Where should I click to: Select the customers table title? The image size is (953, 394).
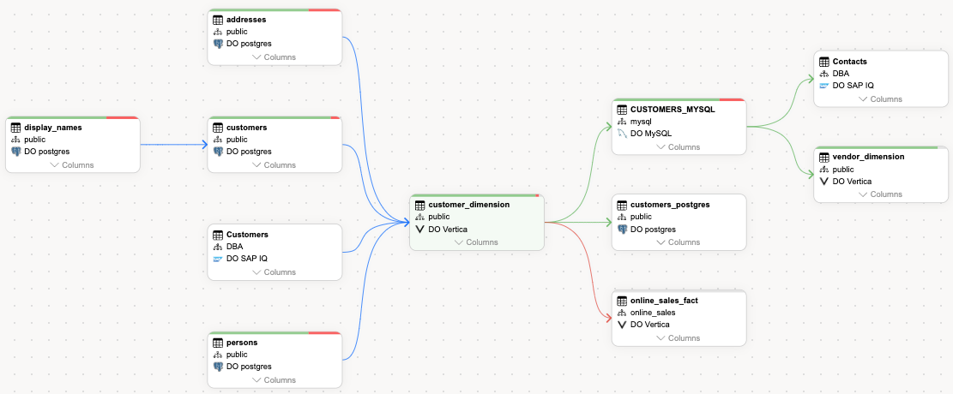tap(246, 128)
